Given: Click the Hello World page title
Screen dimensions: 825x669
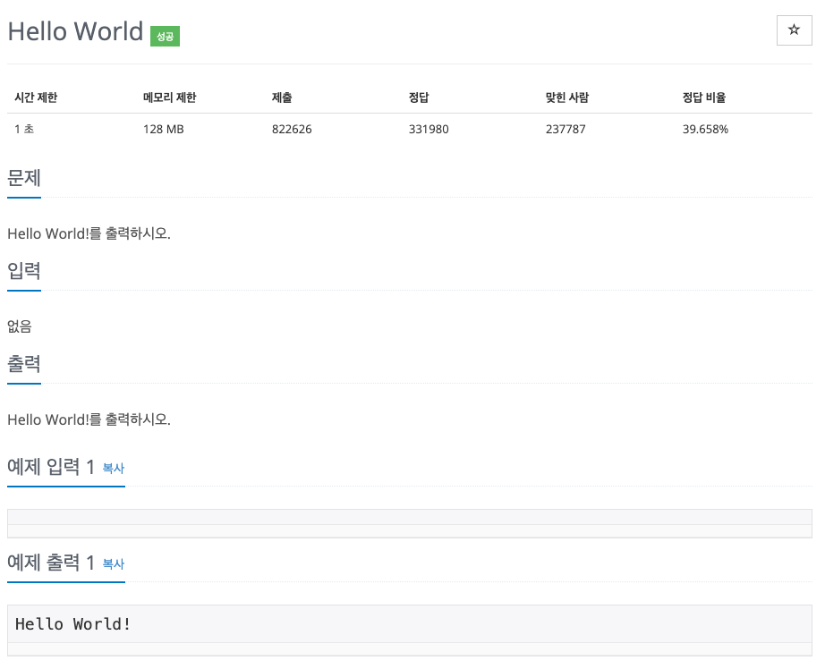Looking at the screenshot, I should pos(75,31).
